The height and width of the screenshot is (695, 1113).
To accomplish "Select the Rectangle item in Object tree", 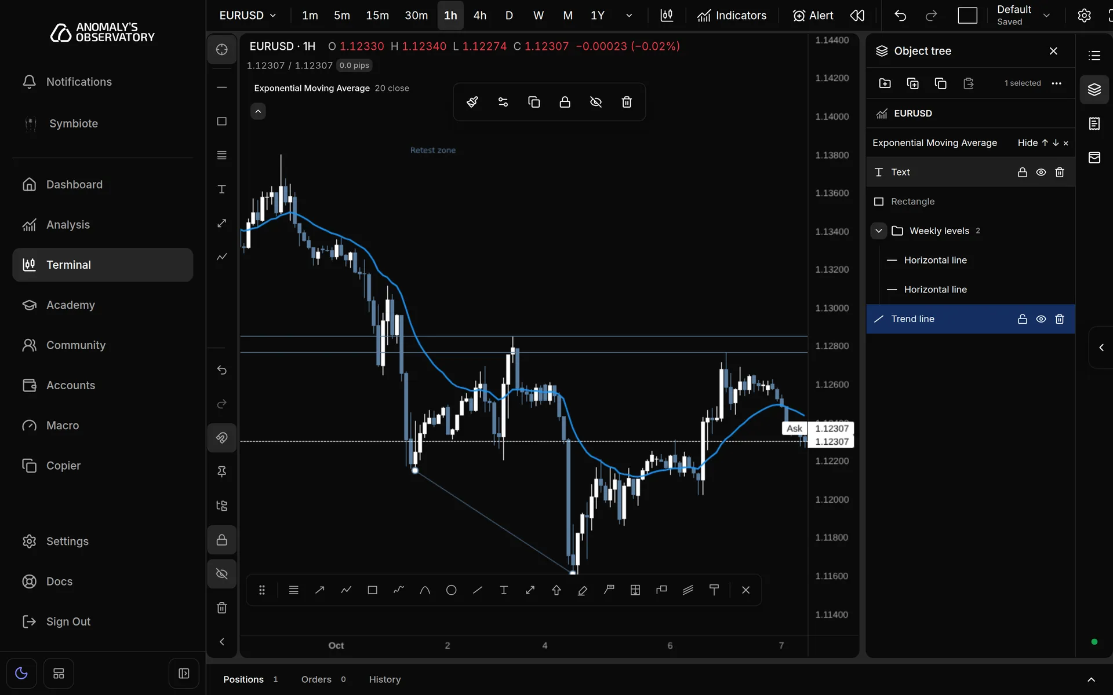I will click(970, 202).
